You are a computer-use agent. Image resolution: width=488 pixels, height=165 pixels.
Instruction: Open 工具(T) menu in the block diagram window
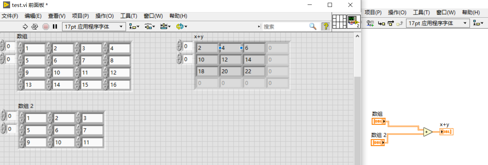[421, 12]
